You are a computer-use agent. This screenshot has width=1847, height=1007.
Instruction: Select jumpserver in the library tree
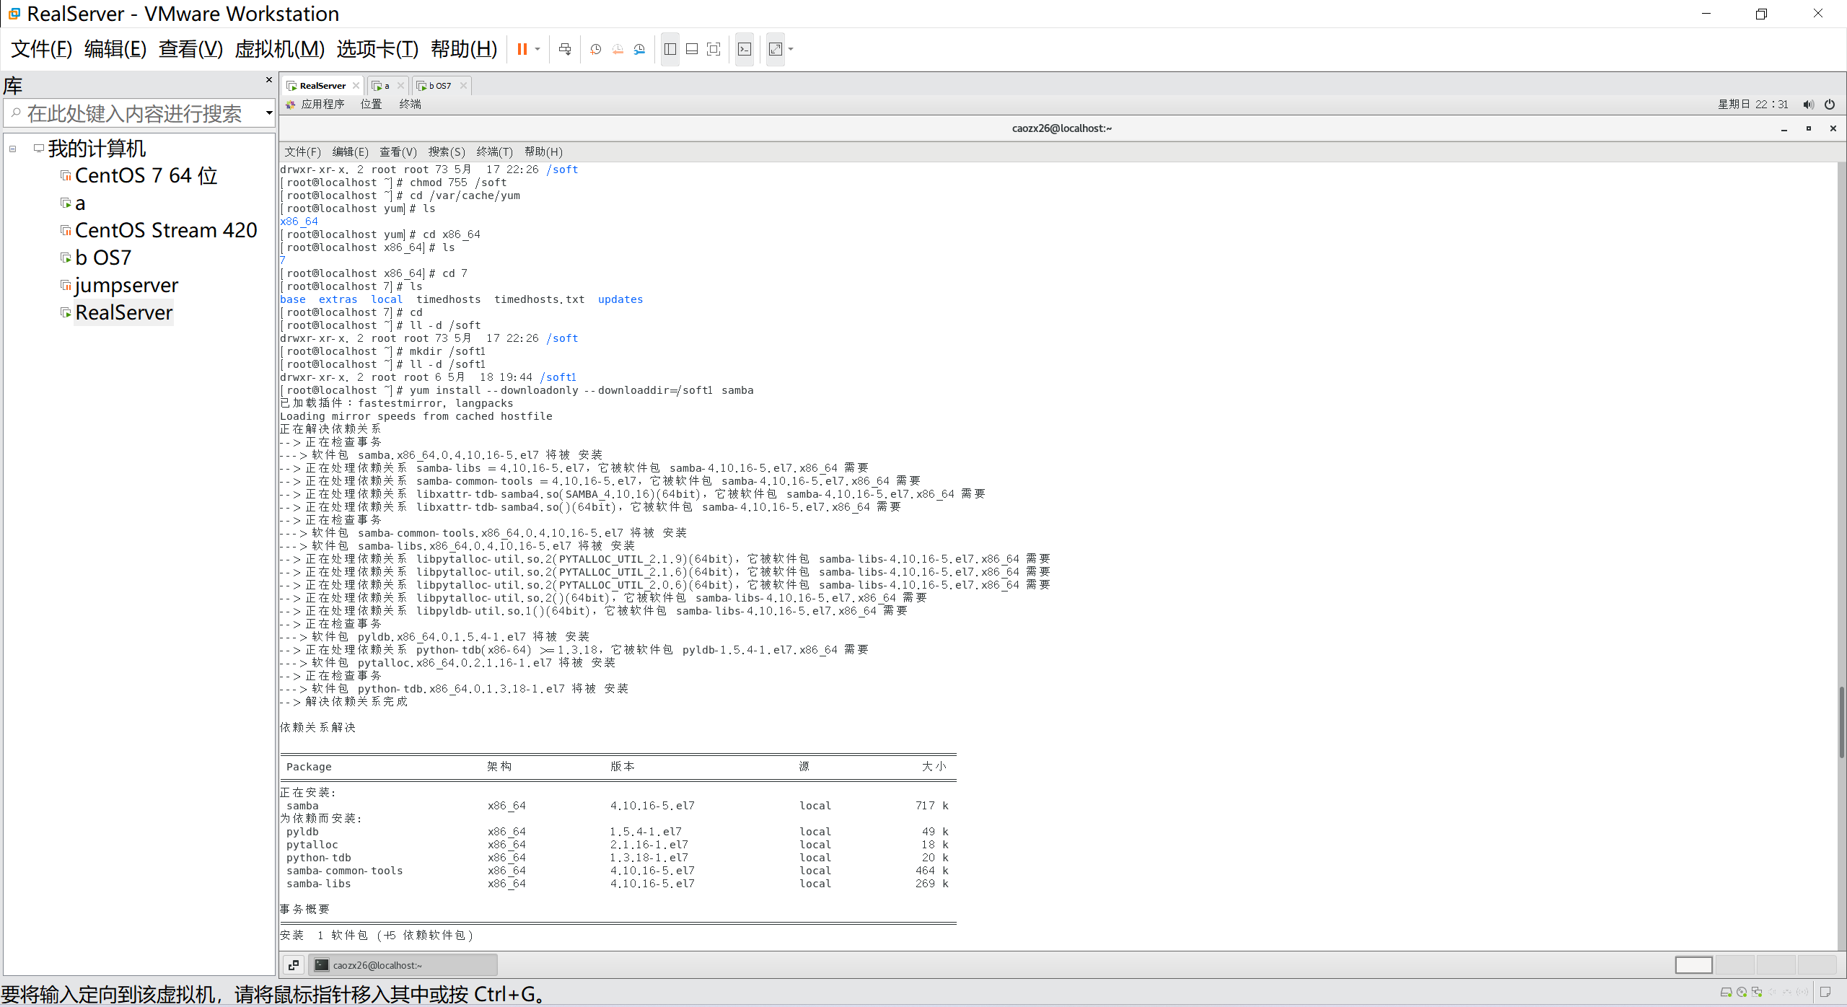[x=126, y=286]
